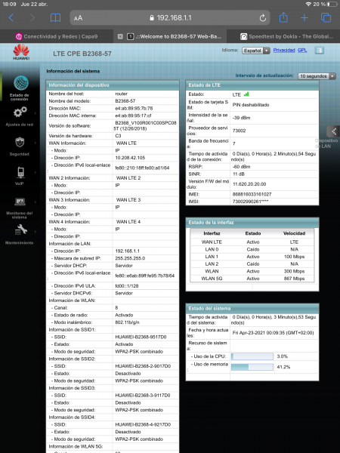The image size is (340, 453).
Task: Open Mantenimiento wrench icon
Action: [21, 230]
